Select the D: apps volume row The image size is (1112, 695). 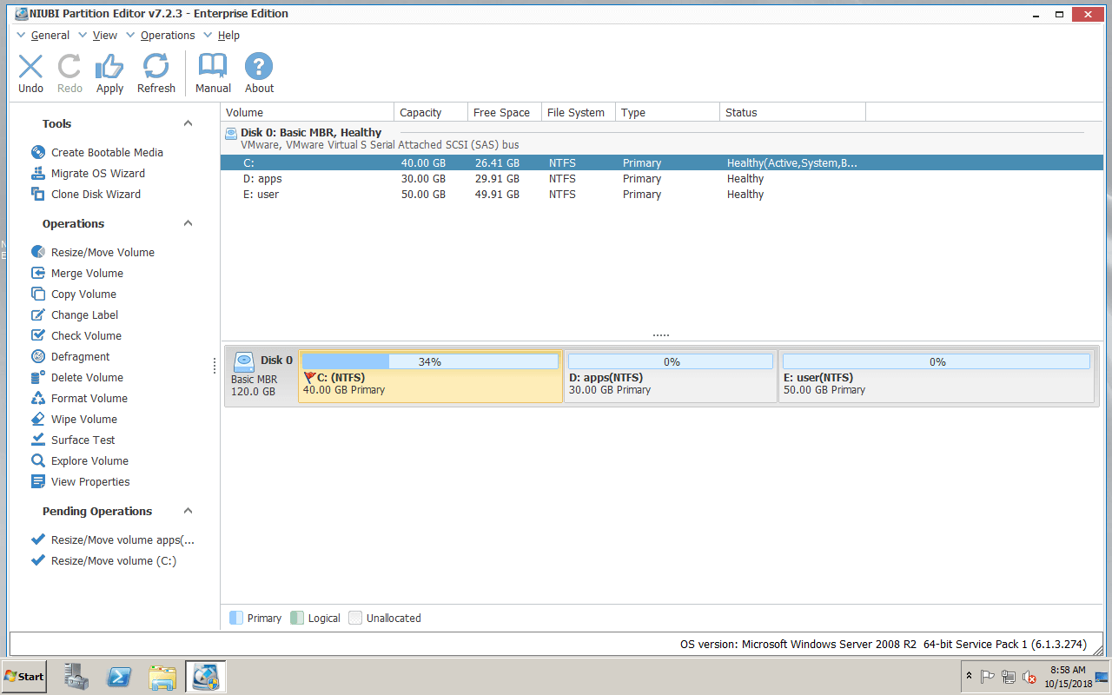tap(662, 178)
